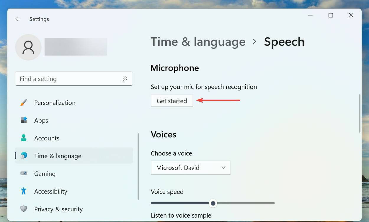Select Accounts in the navigation list
Screen dimensions: 369x222
[x=47, y=138]
